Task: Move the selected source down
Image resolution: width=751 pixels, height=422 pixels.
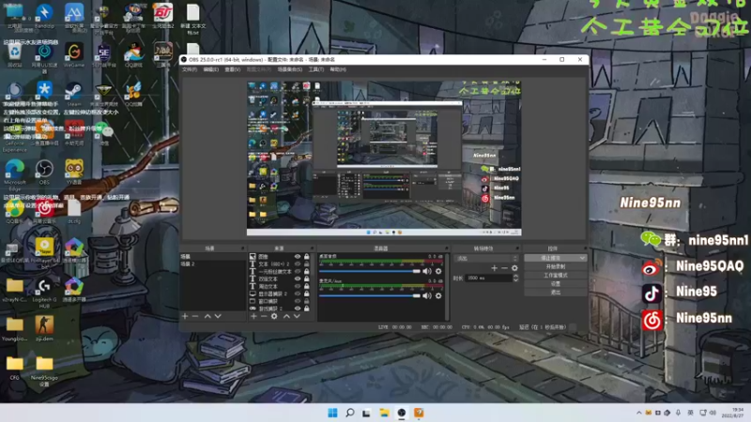Action: tap(297, 316)
